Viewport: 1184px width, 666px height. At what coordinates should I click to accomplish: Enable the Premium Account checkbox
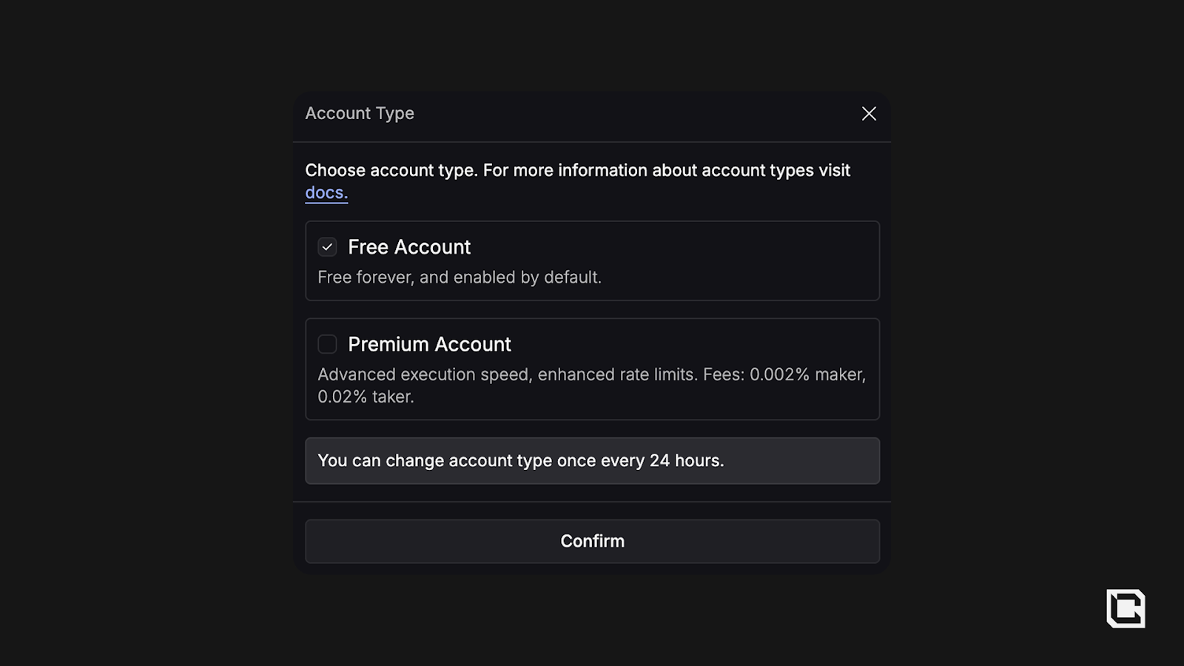(327, 344)
